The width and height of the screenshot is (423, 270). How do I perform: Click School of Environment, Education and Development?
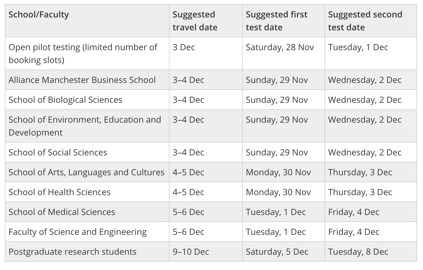85,126
